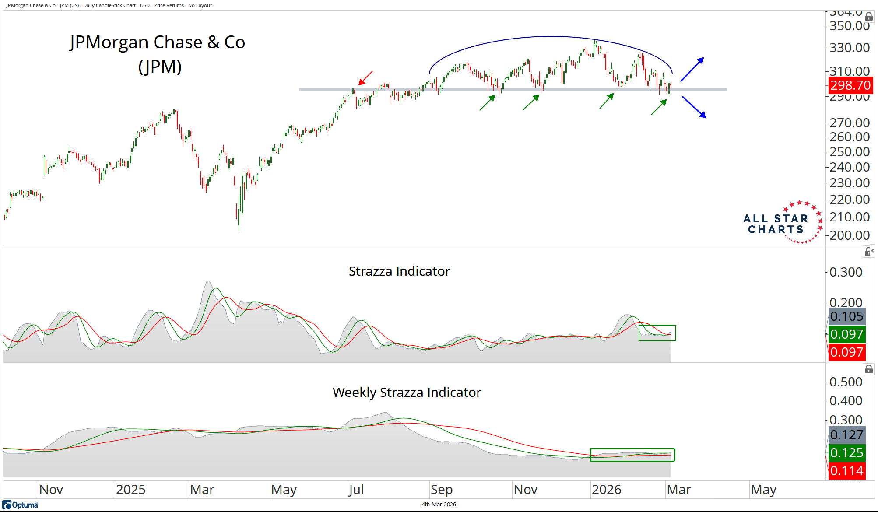Click the Weekly Strazza Indicator panel title
Image resolution: width=878 pixels, height=512 pixels.
[x=407, y=393]
